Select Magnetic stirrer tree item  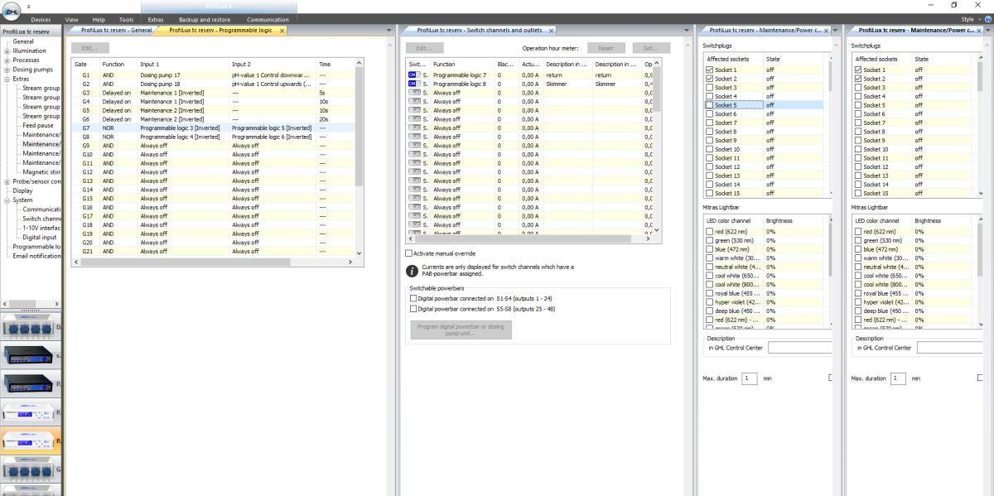tap(41, 172)
